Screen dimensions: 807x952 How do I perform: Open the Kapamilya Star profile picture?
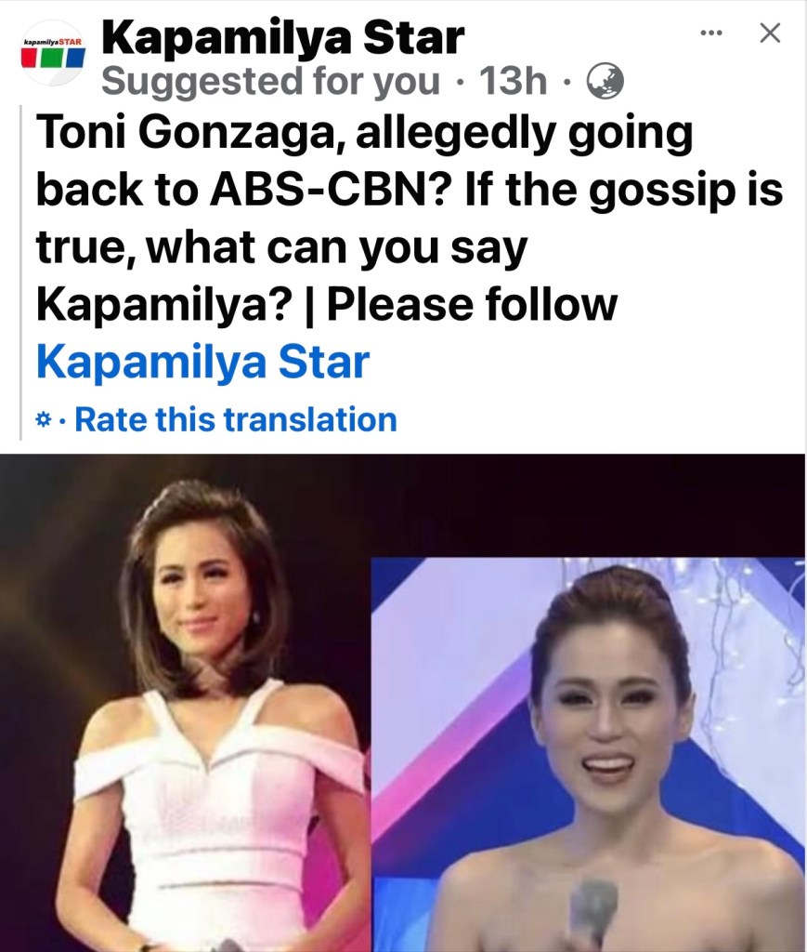pyautogui.click(x=53, y=53)
